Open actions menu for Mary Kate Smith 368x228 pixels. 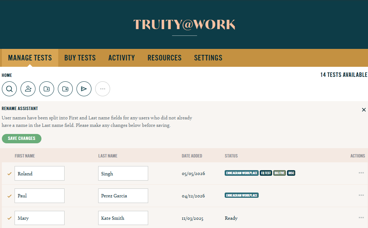(361, 218)
